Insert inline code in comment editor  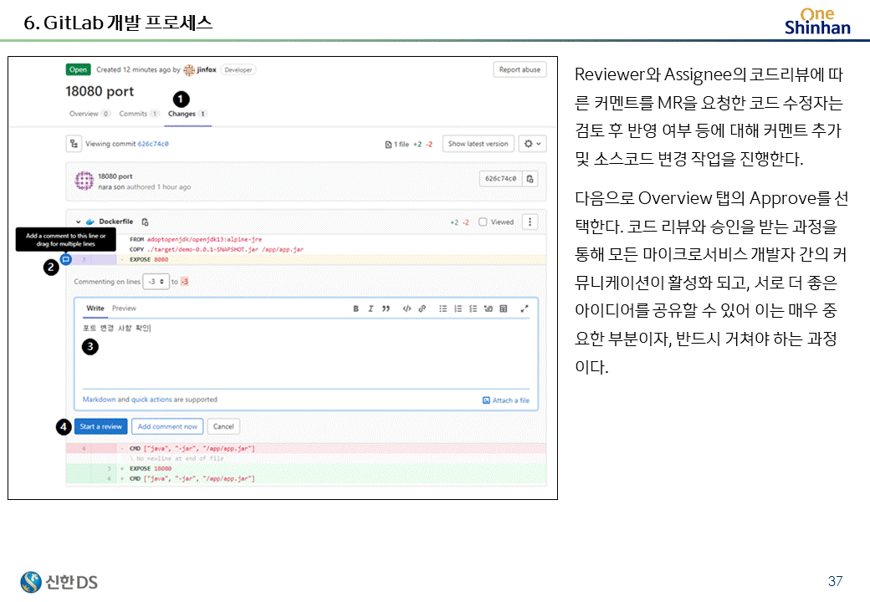point(407,309)
